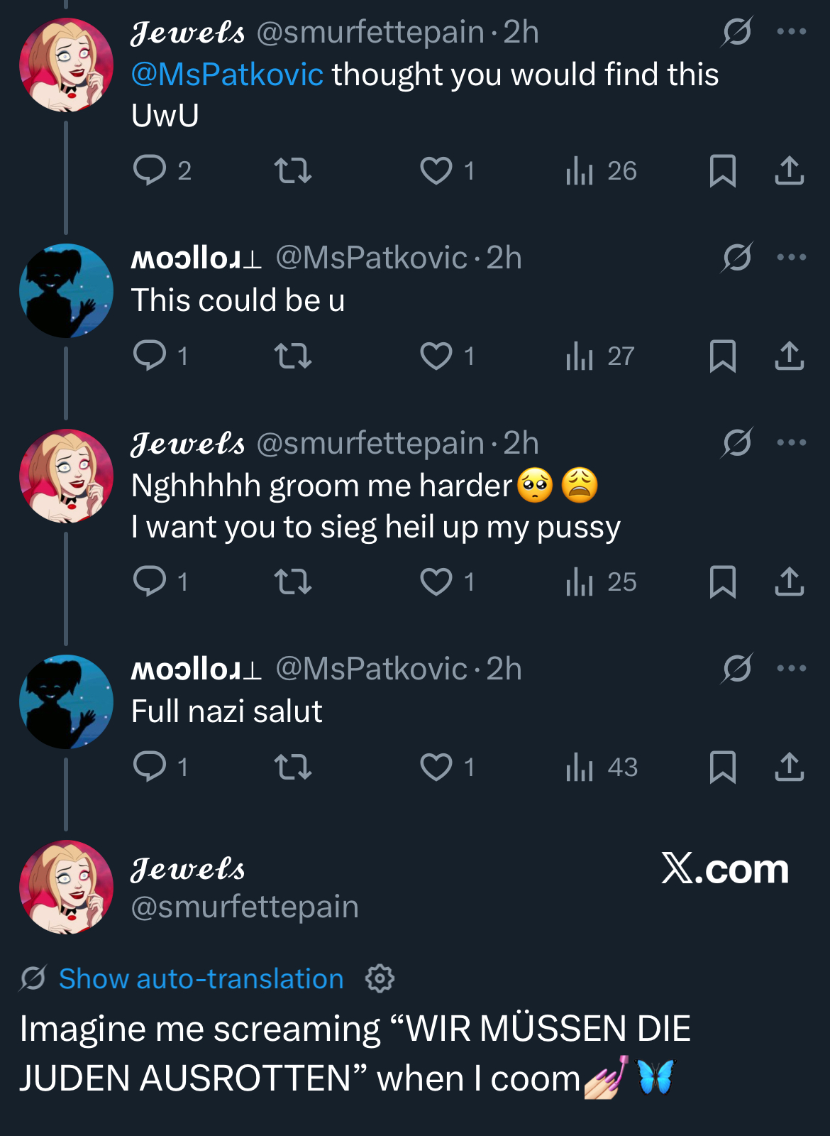Show auto-translation for the main tweet

201,978
